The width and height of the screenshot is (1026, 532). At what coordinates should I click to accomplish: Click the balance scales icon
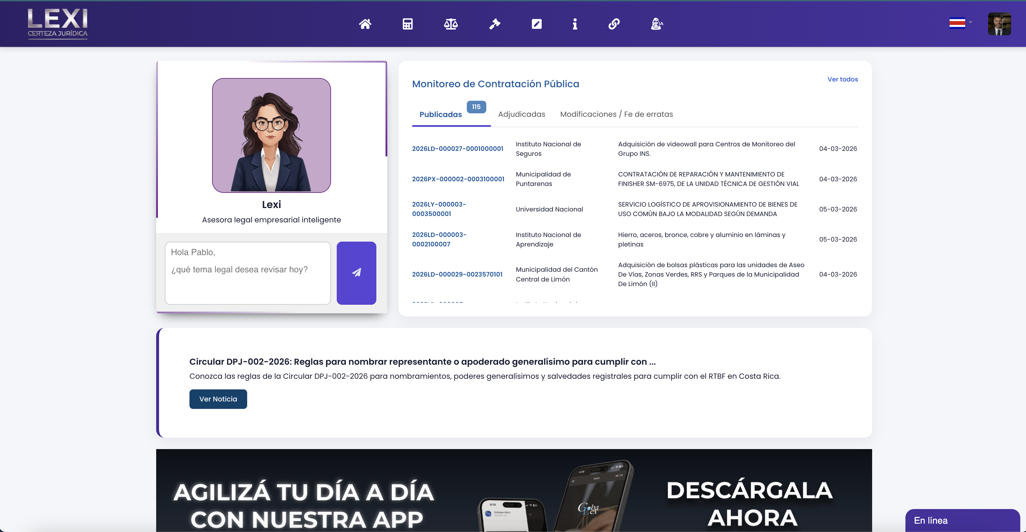[x=450, y=24]
